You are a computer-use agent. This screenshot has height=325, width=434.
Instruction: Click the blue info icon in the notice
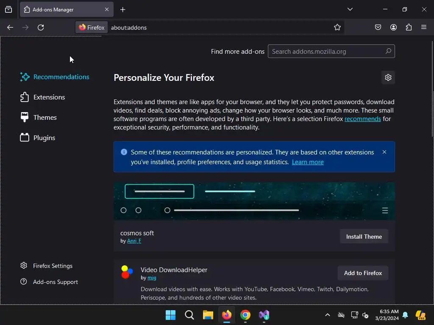[x=124, y=152]
